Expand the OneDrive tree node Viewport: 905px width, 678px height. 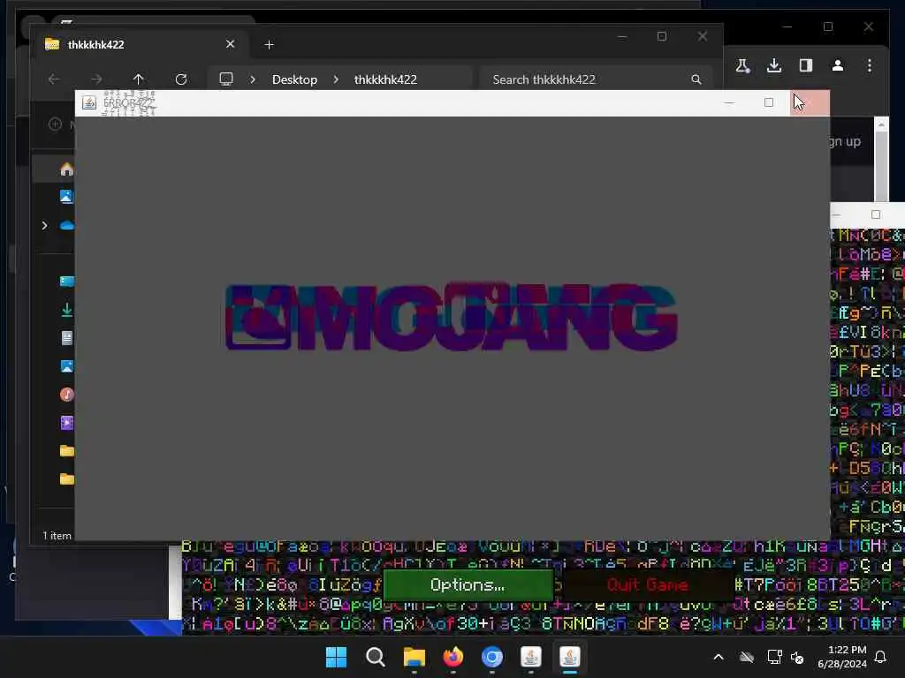45,225
